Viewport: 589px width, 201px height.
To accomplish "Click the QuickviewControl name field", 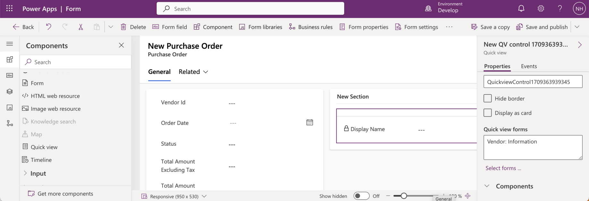I will click(x=533, y=82).
